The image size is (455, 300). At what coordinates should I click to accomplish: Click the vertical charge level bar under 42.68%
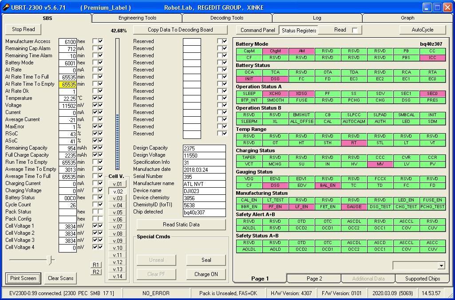[118, 104]
